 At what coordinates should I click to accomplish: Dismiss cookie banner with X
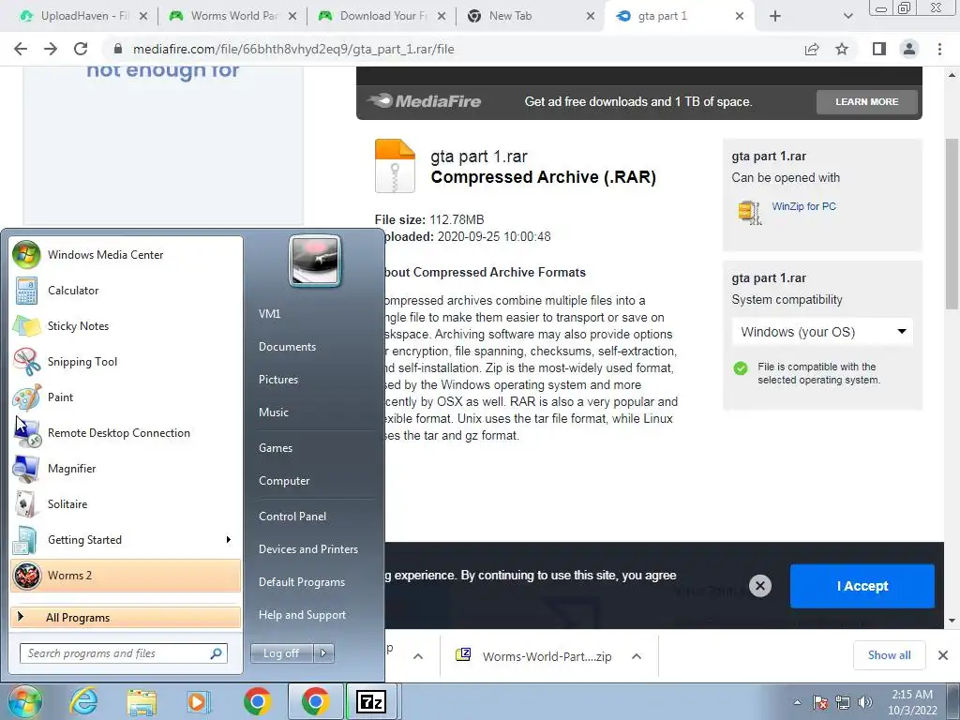pos(759,586)
